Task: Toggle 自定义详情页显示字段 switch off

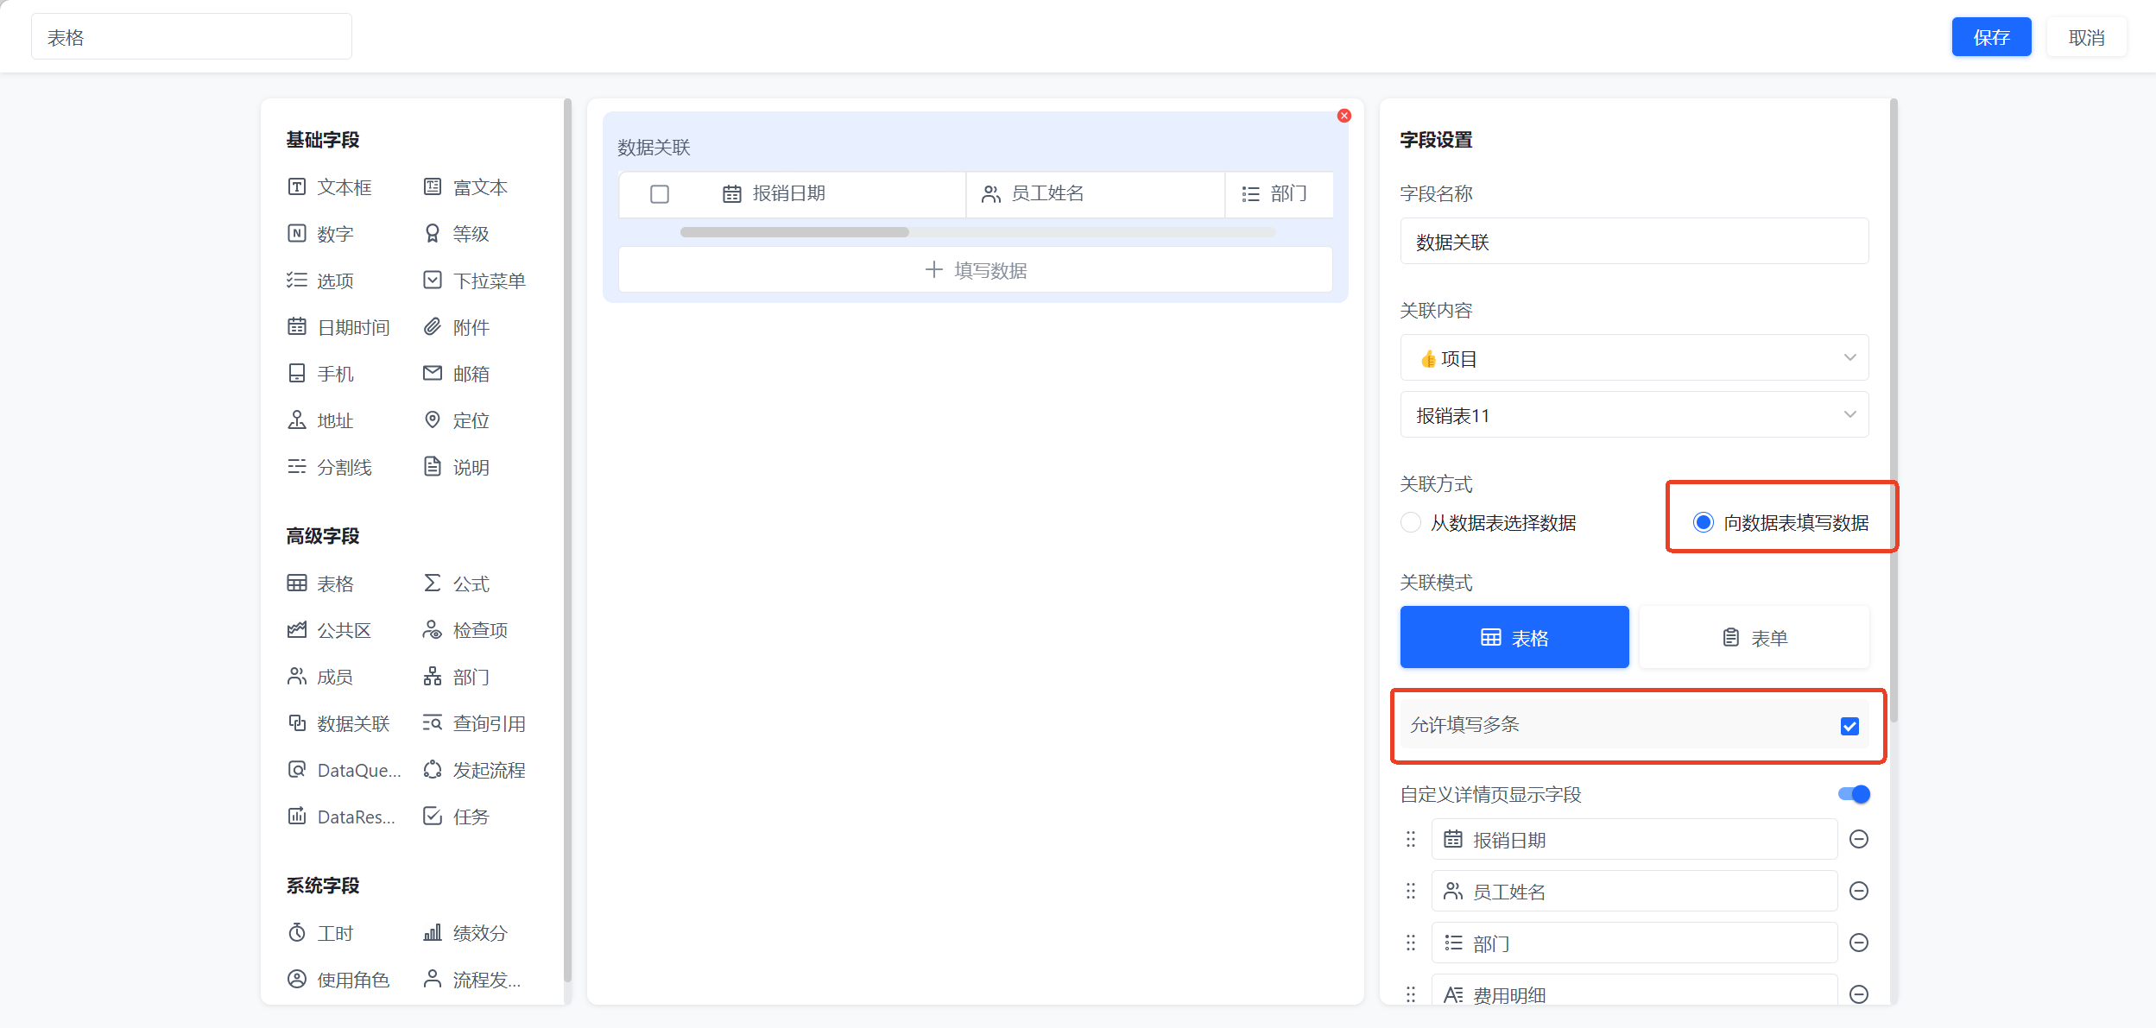Action: 1854,794
